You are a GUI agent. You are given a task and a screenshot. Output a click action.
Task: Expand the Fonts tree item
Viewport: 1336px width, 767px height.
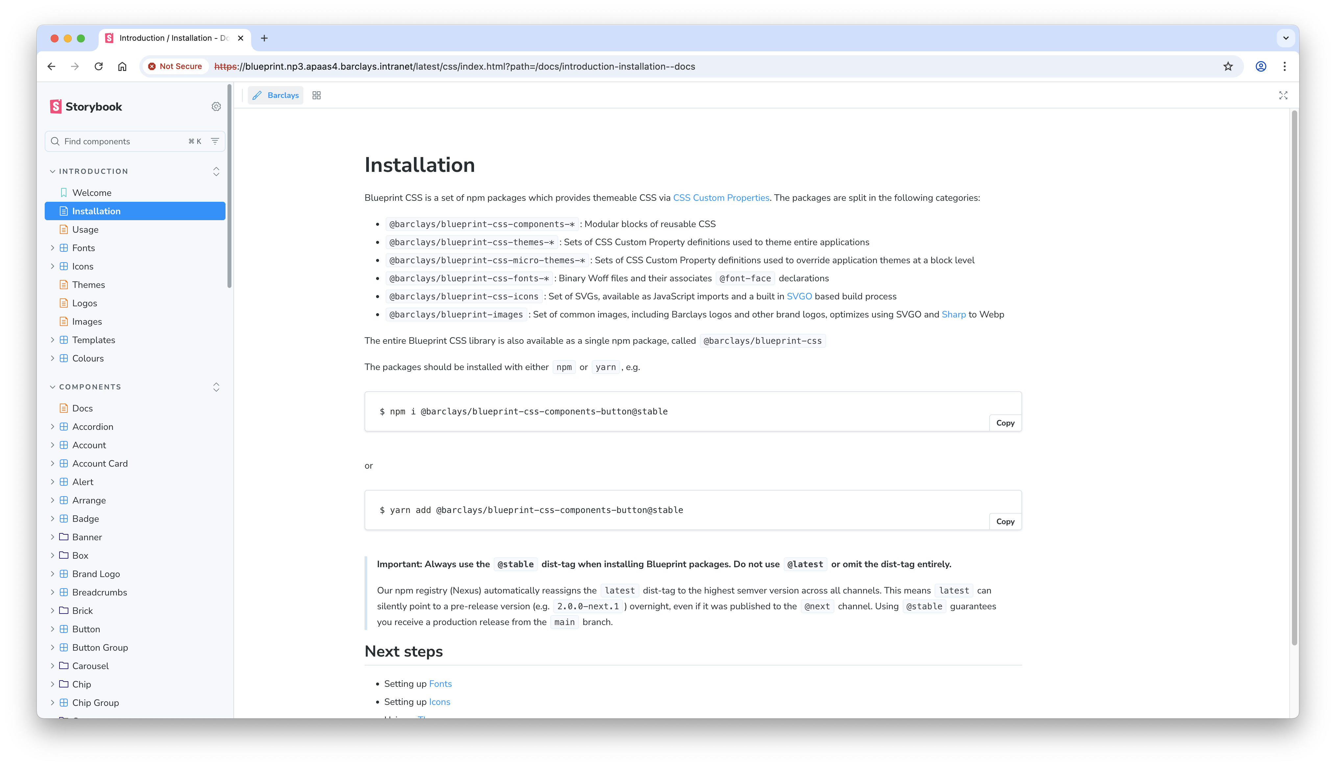tap(135, 248)
